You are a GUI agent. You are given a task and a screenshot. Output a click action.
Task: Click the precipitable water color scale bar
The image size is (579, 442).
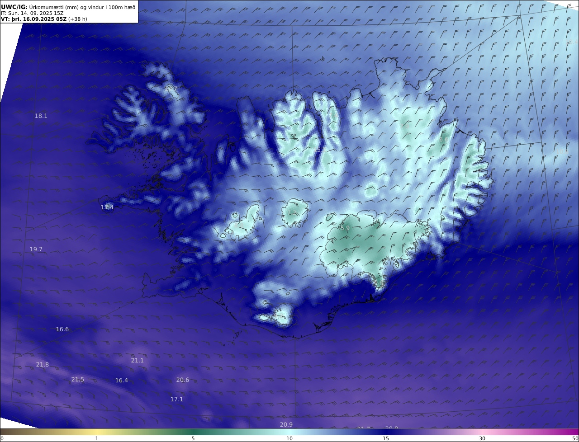(289, 432)
